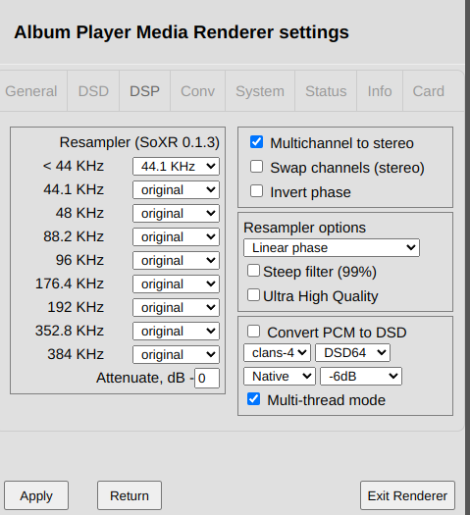Image resolution: width=470 pixels, height=515 pixels.
Task: Open the Linear phase resampler dropdown
Action: point(332,247)
